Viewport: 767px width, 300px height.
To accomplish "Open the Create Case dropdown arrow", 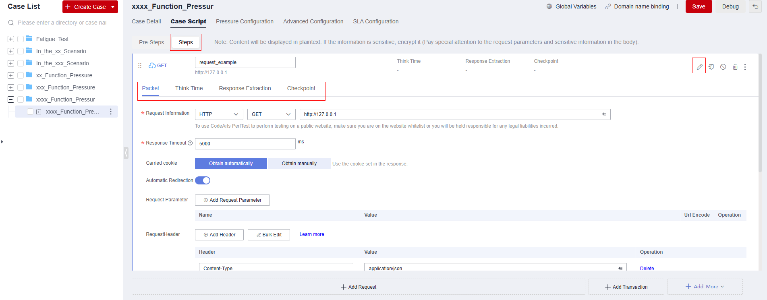I will [x=113, y=7].
